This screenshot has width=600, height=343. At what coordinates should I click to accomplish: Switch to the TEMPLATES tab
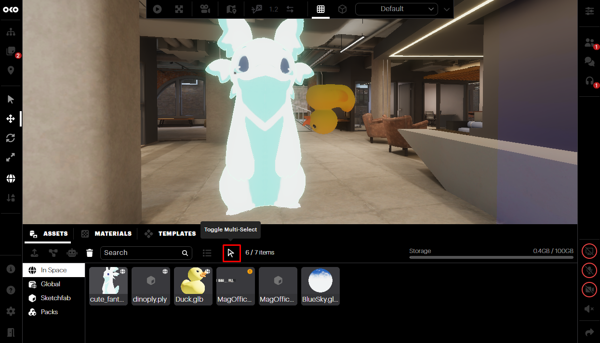click(x=170, y=234)
